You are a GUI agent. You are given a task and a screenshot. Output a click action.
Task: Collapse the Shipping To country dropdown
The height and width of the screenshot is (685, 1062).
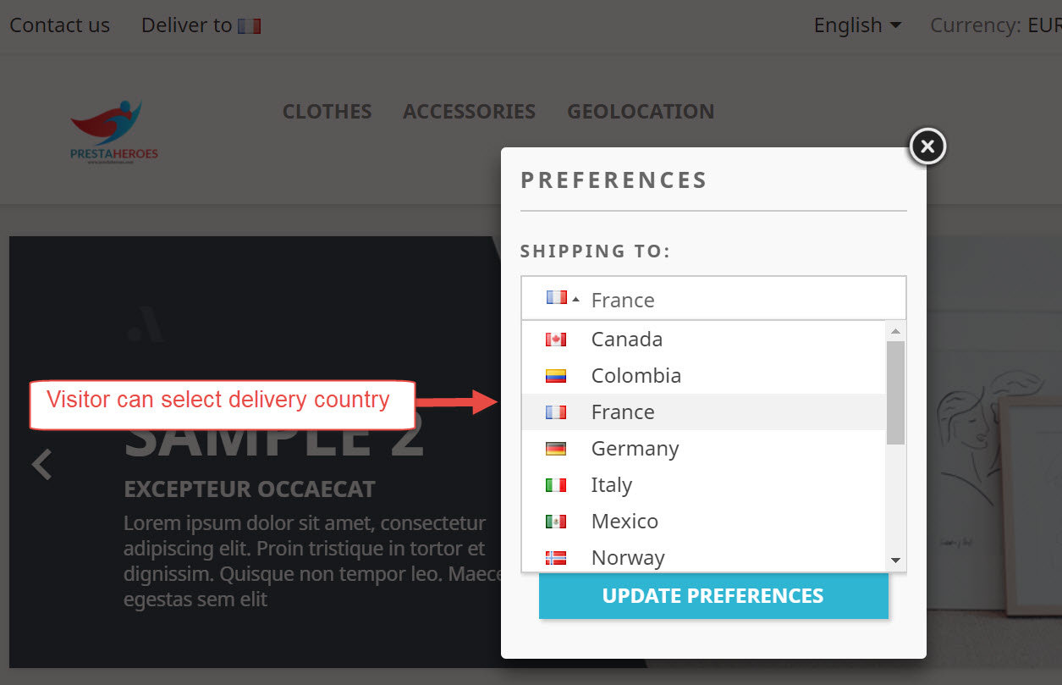(x=713, y=299)
